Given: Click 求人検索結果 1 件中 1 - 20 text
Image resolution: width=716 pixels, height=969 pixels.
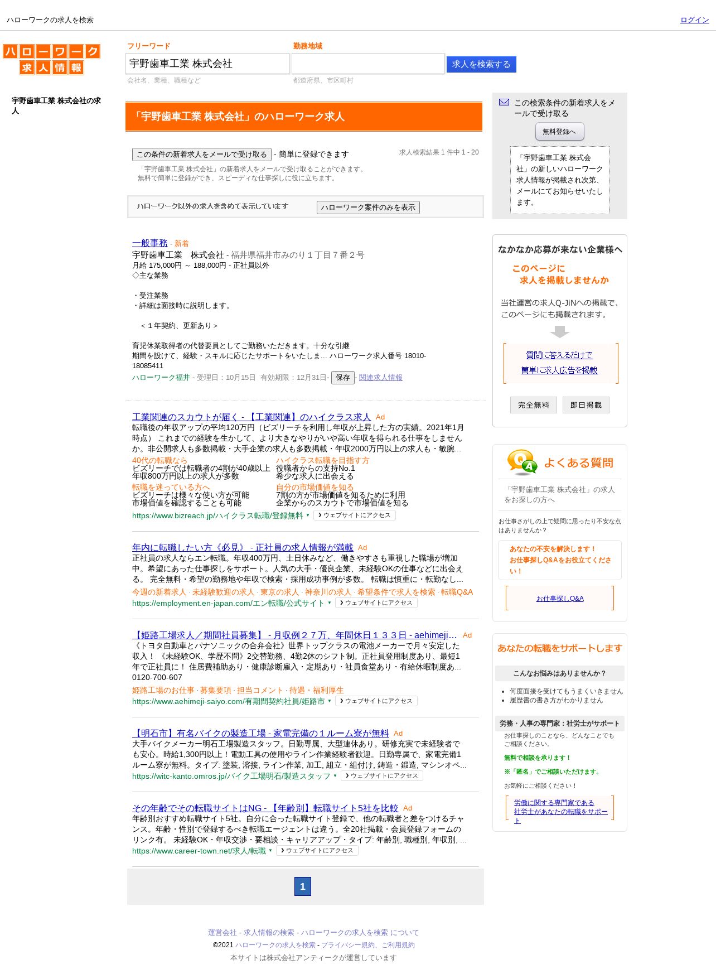Looking at the screenshot, I should tap(439, 152).
